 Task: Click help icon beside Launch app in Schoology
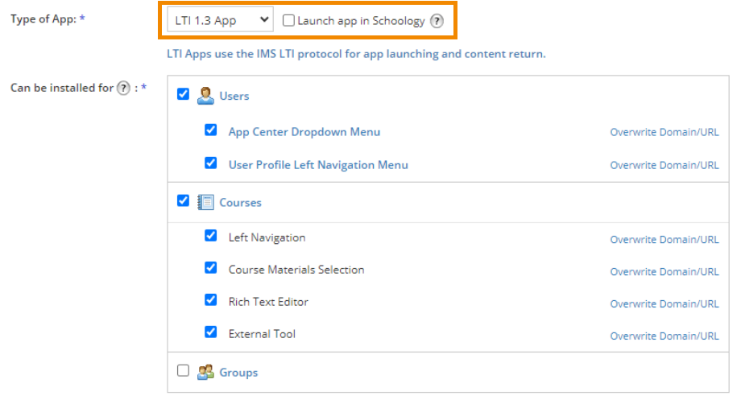point(437,22)
